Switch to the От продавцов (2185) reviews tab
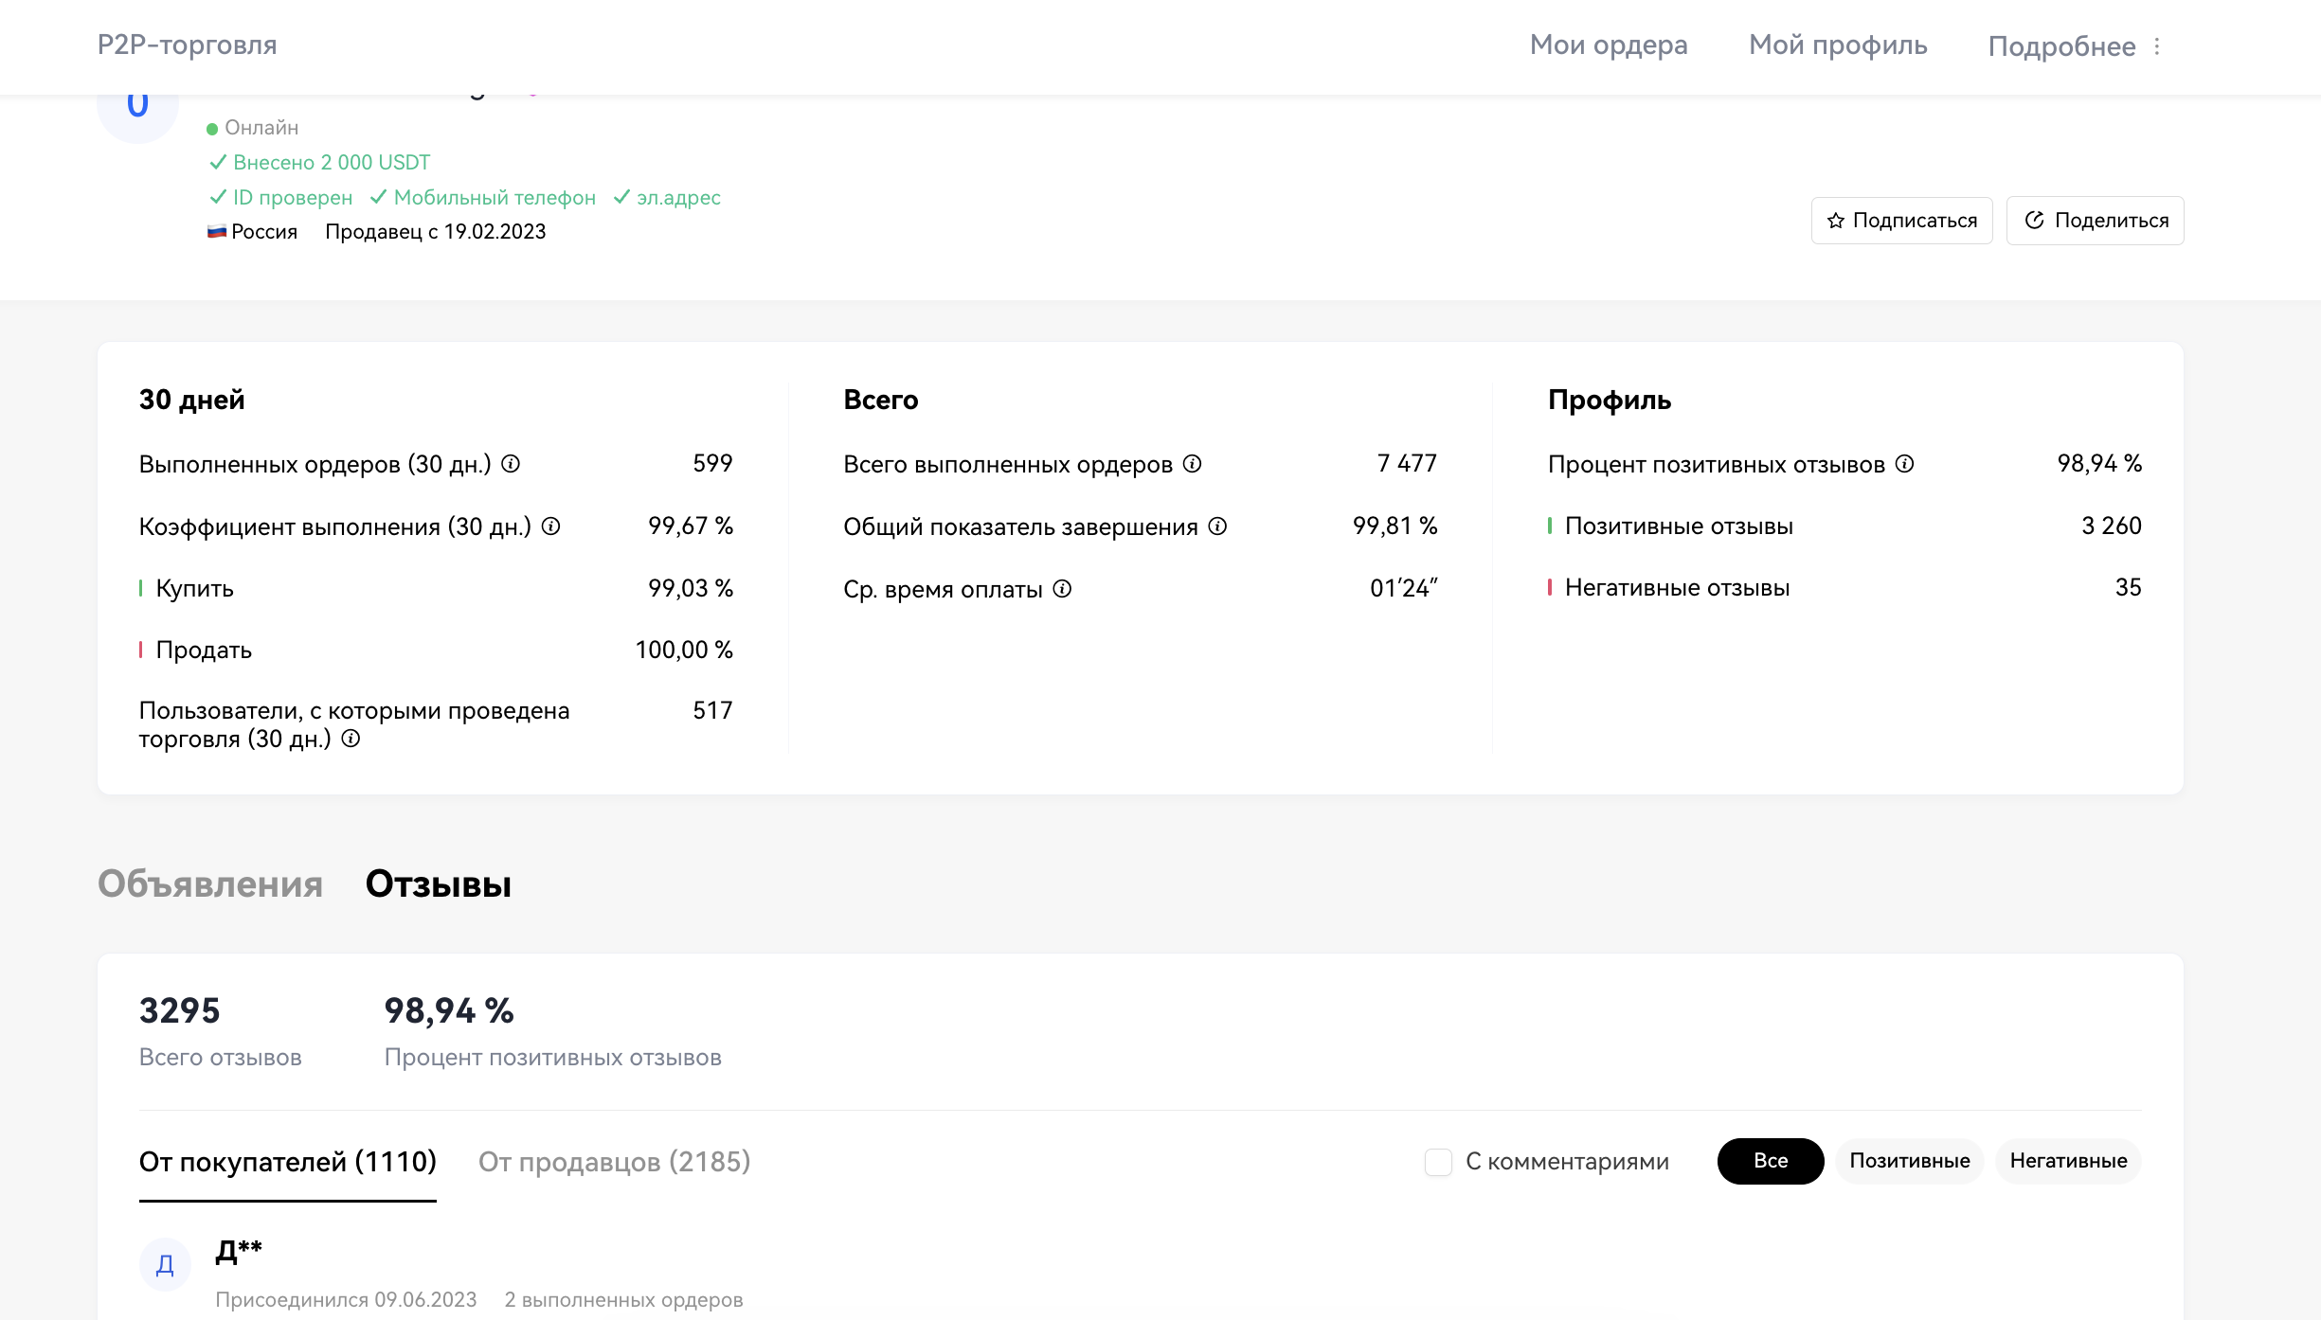The height and width of the screenshot is (1320, 2321). coord(615,1162)
